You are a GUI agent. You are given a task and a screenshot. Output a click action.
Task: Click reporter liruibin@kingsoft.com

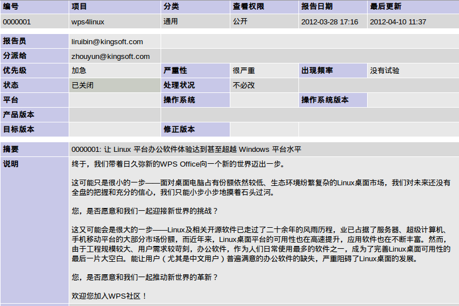pos(107,42)
